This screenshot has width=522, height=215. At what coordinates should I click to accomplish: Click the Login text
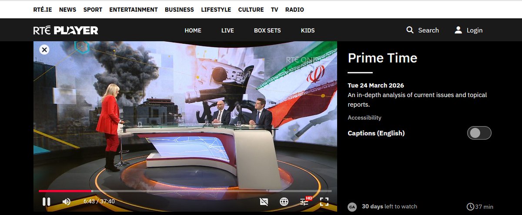475,30
